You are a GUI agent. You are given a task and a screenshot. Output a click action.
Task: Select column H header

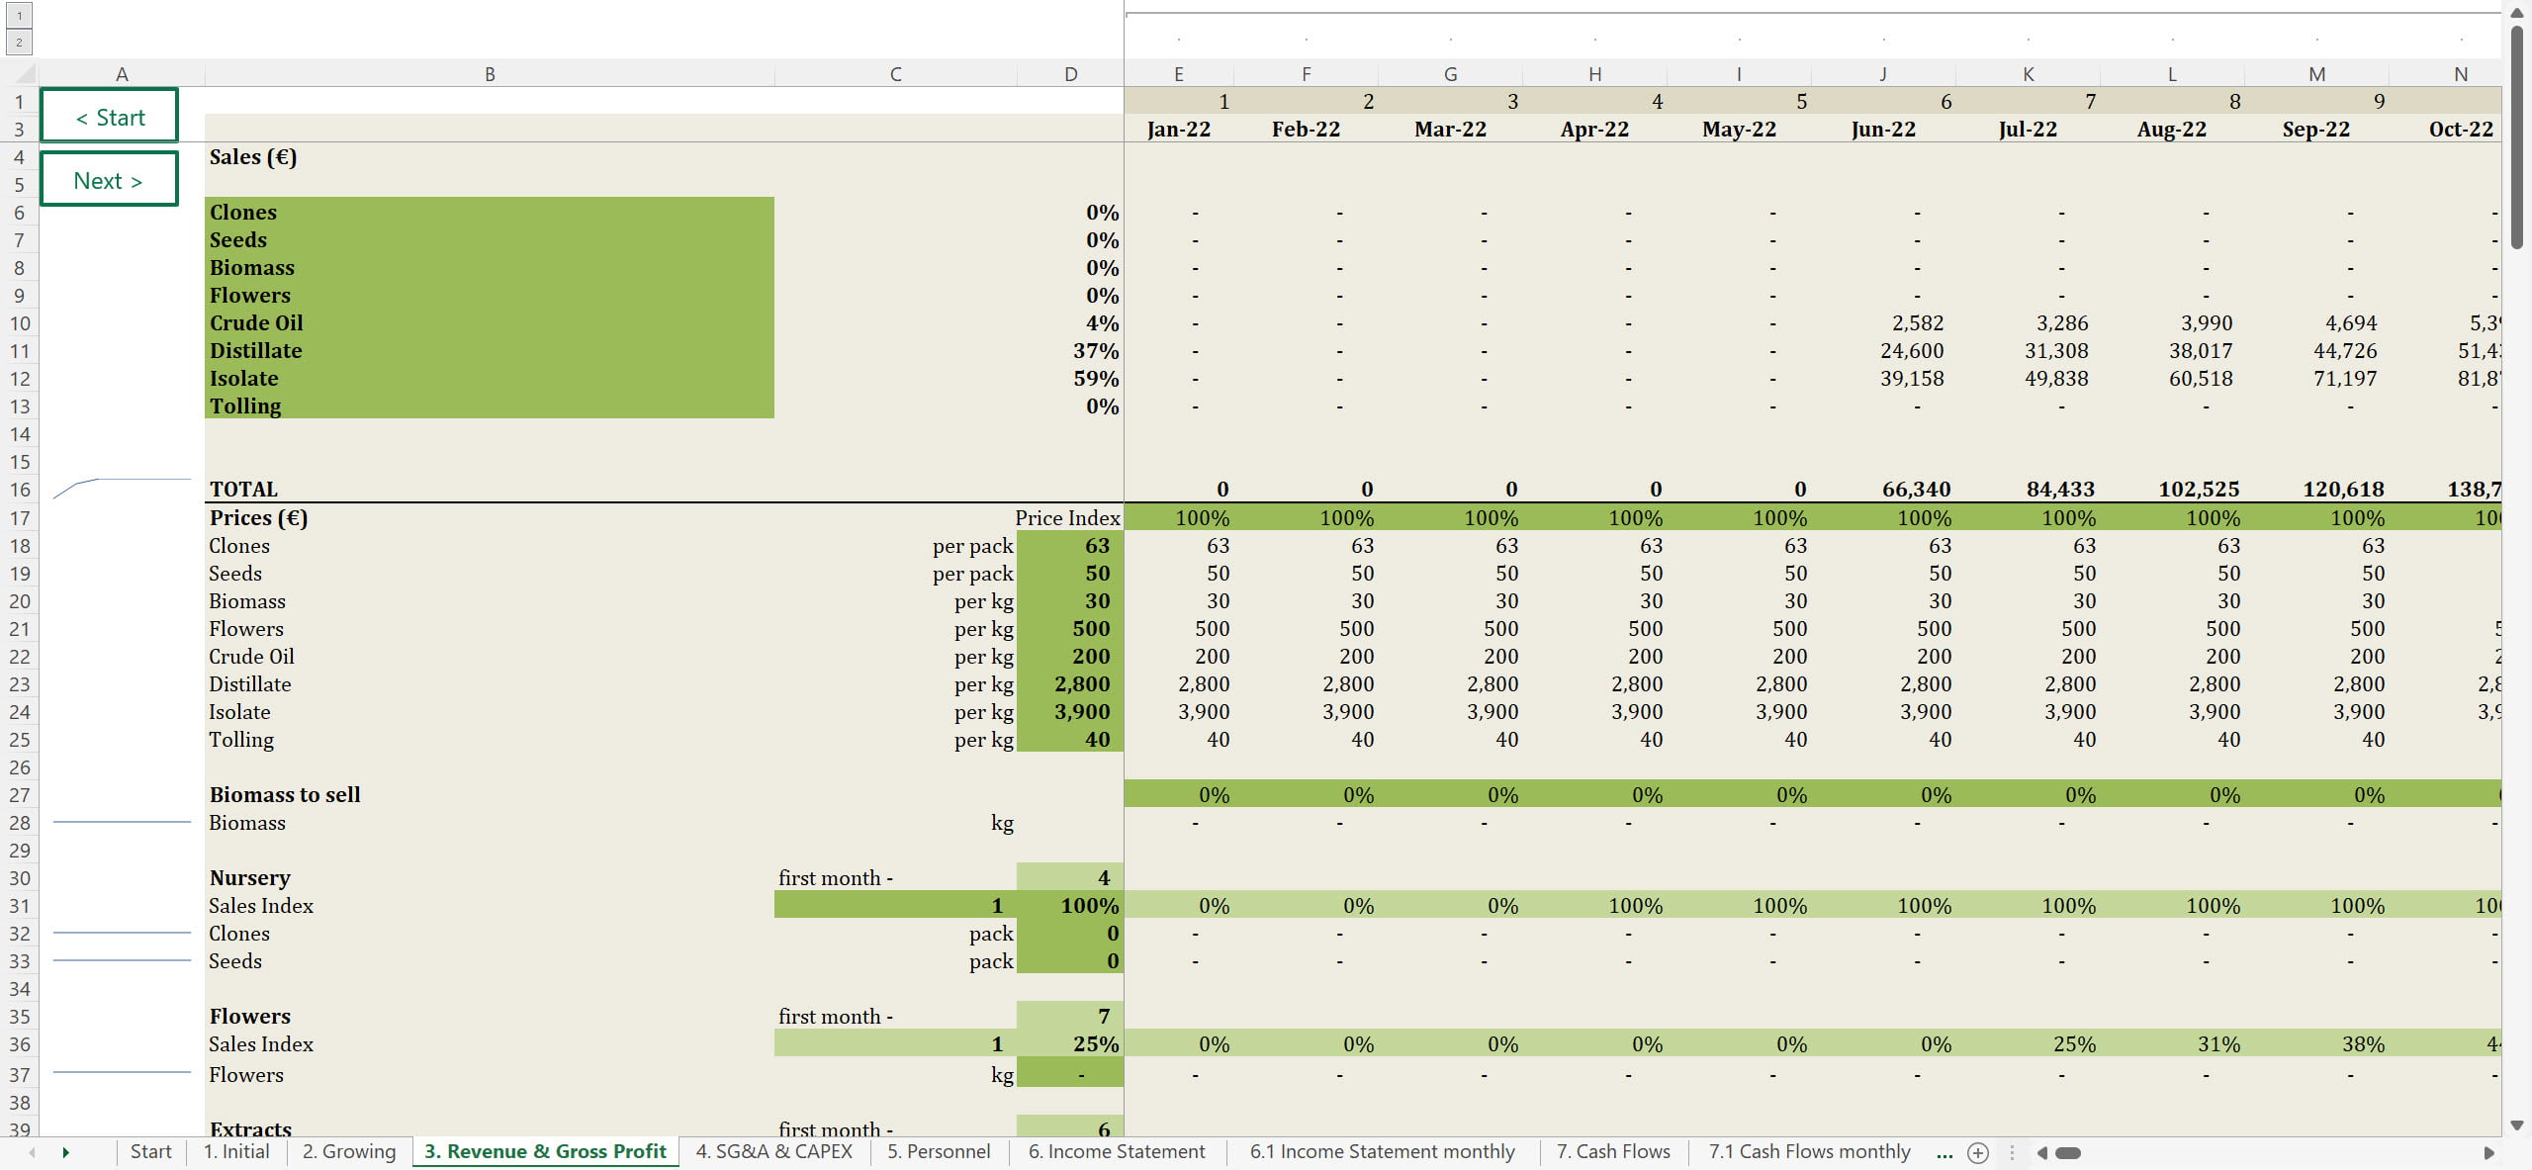(x=1594, y=74)
